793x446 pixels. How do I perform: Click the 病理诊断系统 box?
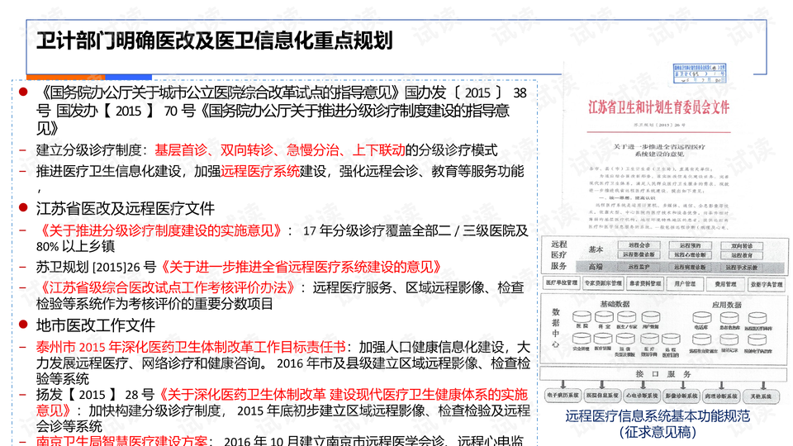(x=721, y=396)
